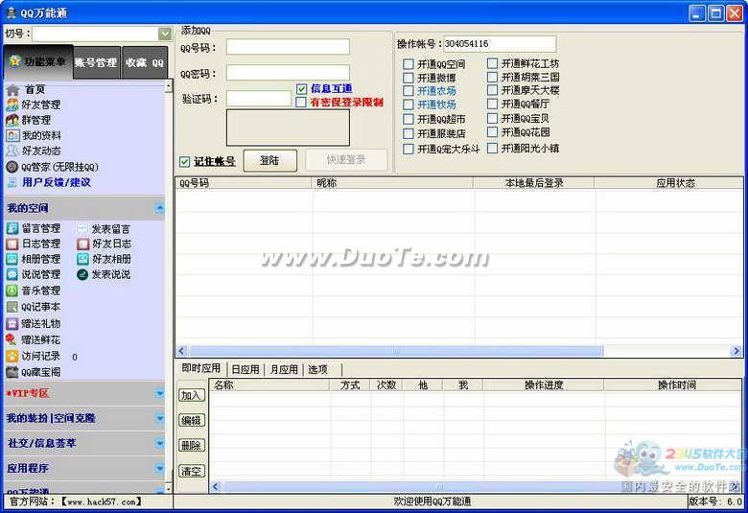Collapse the 我的空间 section
Screen dimensions: 748x513
[160, 208]
